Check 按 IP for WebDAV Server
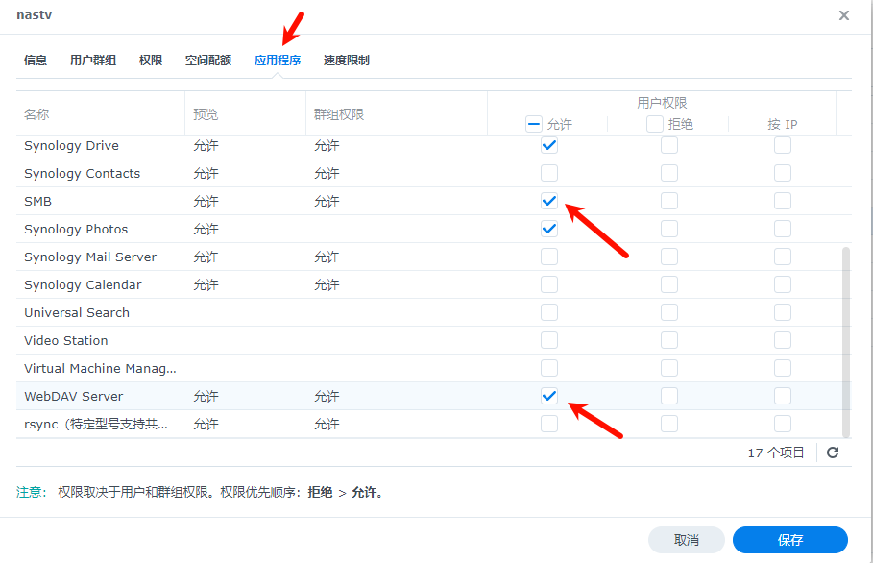Image resolution: width=873 pixels, height=563 pixels. click(783, 396)
